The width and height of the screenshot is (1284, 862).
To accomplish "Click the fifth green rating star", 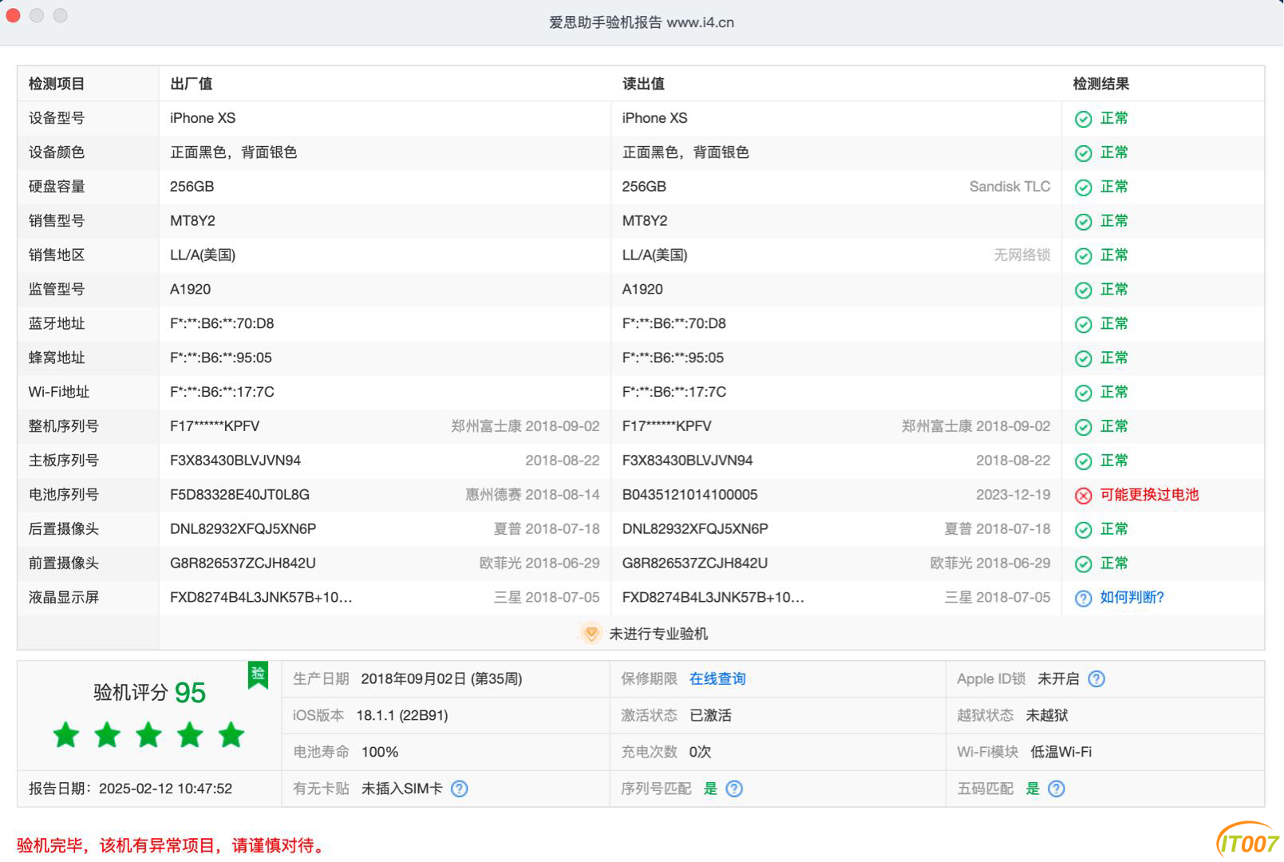I will [x=231, y=734].
